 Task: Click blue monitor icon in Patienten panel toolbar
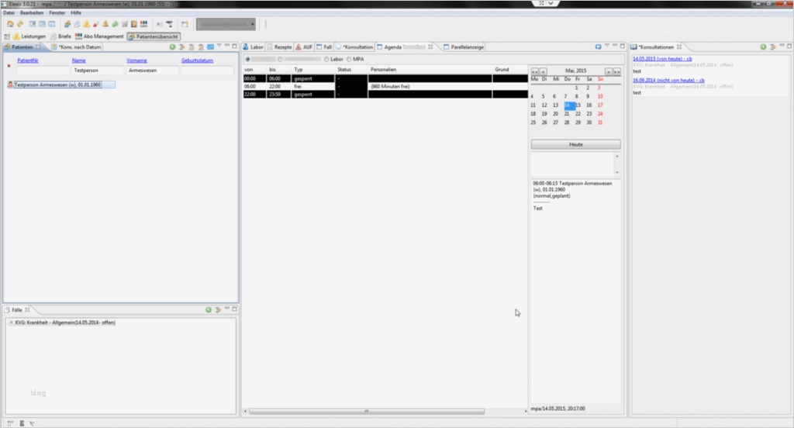(210, 47)
